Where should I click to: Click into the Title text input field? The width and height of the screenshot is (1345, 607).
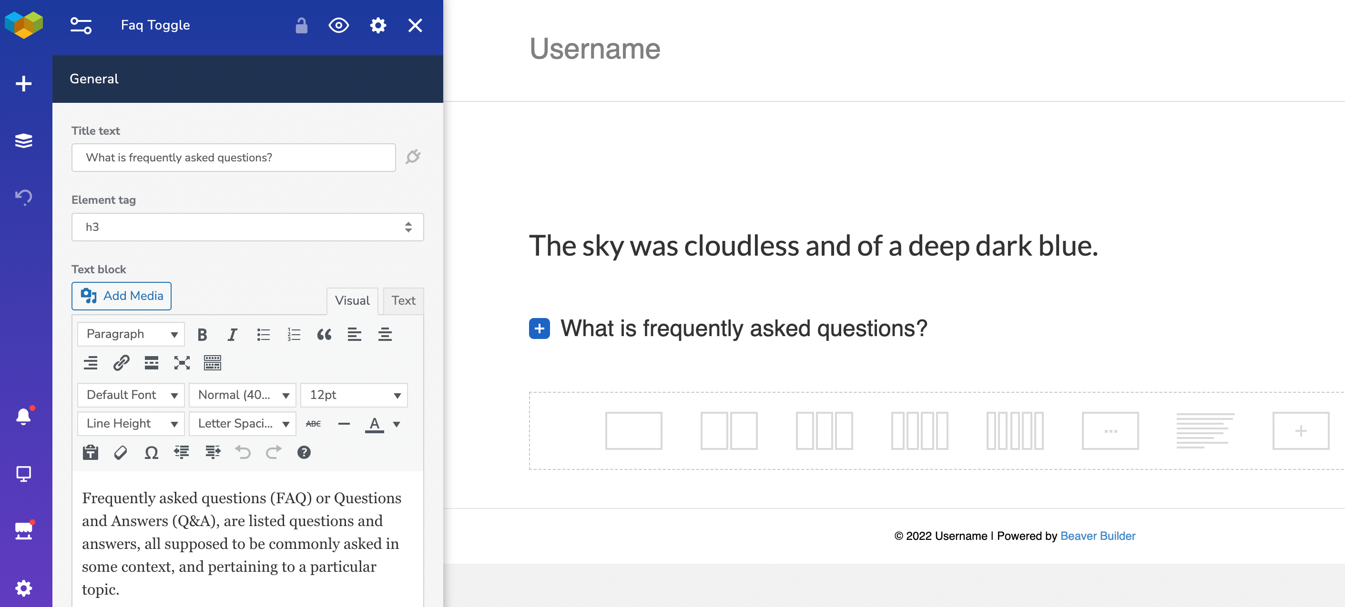coord(234,158)
